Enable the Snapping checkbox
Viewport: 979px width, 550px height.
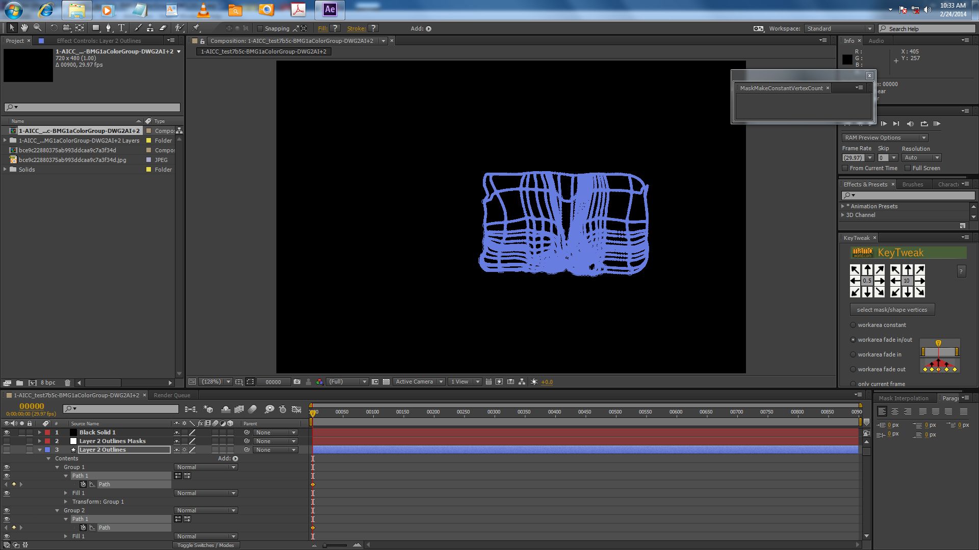(x=260, y=29)
